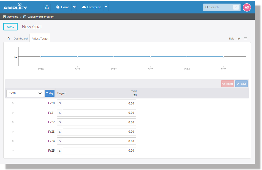
Task: Switch to the Dashboard tab
Action: coord(21,39)
